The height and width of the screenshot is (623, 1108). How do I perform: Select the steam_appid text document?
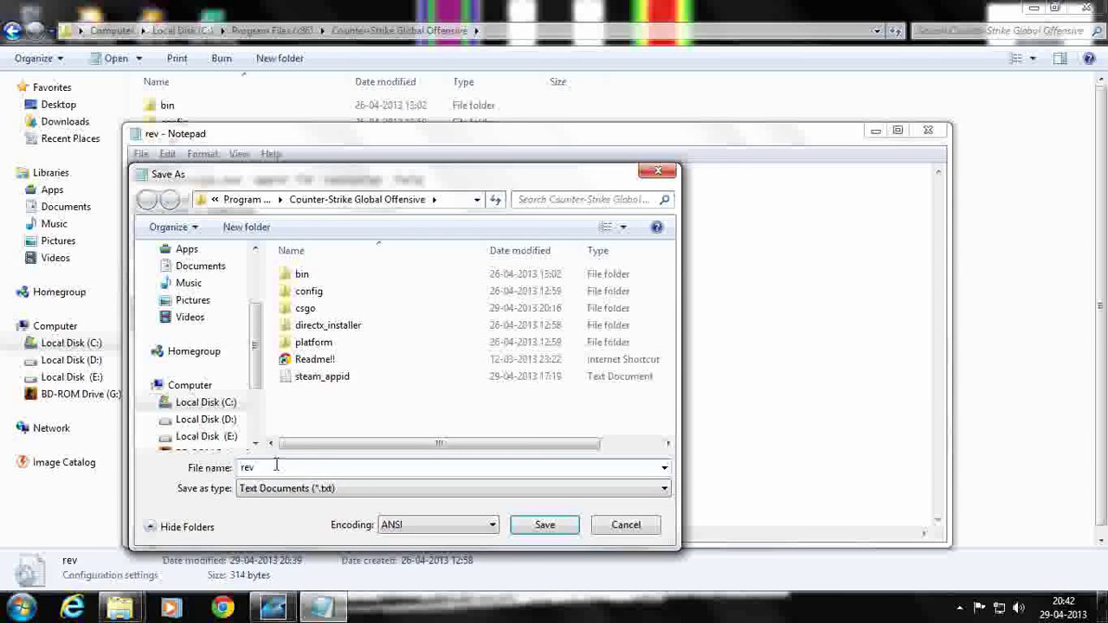point(322,376)
